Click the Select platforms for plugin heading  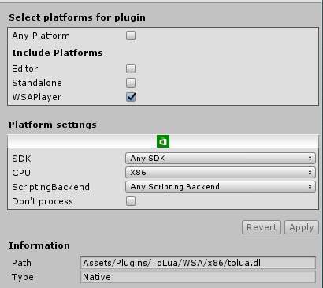tap(77, 17)
